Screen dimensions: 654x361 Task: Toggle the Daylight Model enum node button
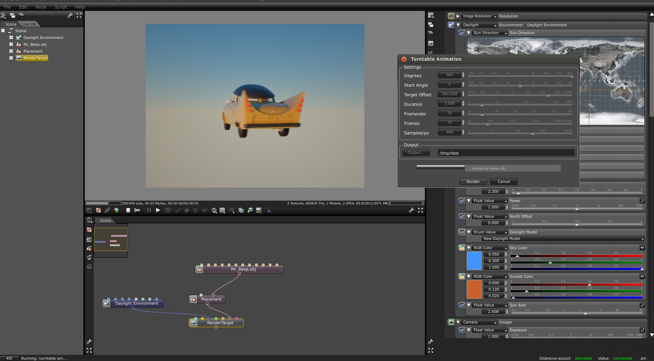point(462,232)
